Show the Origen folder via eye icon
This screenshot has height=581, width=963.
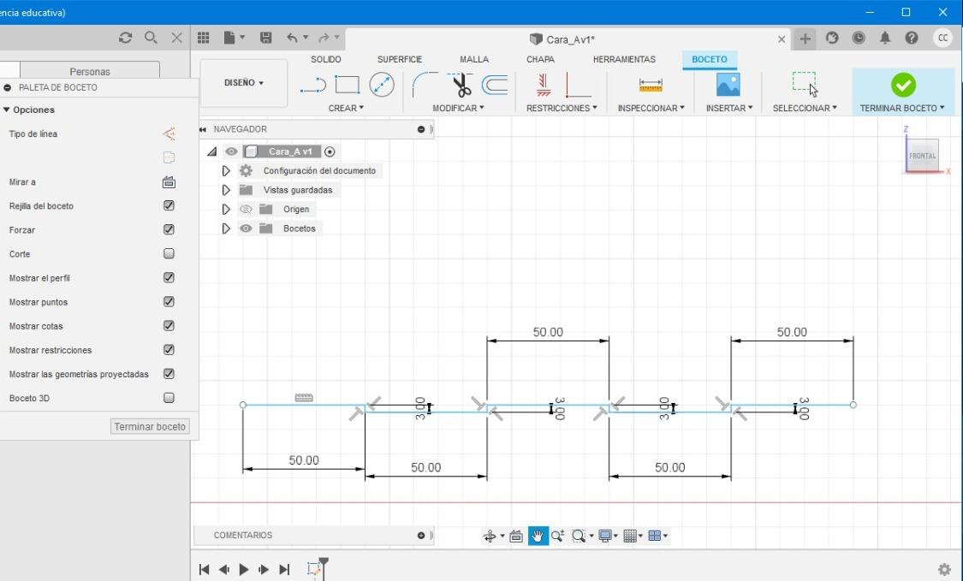pyautogui.click(x=246, y=210)
